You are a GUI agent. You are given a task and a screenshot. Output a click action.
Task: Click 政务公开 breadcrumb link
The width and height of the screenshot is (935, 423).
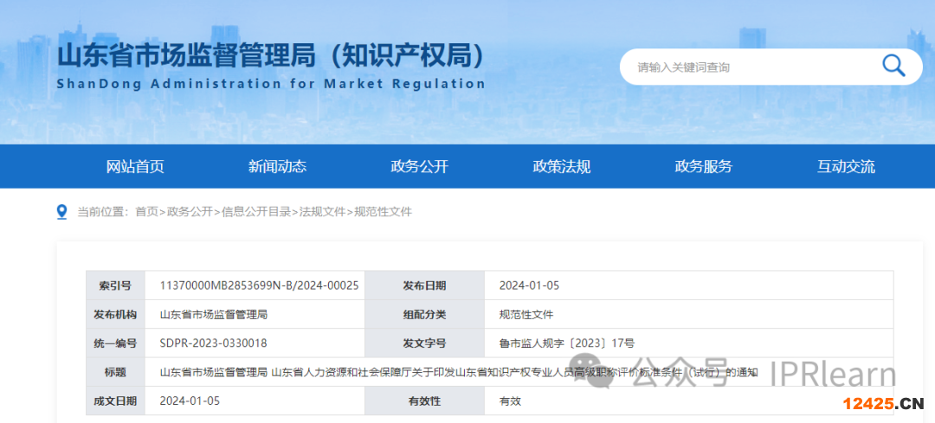pos(190,211)
